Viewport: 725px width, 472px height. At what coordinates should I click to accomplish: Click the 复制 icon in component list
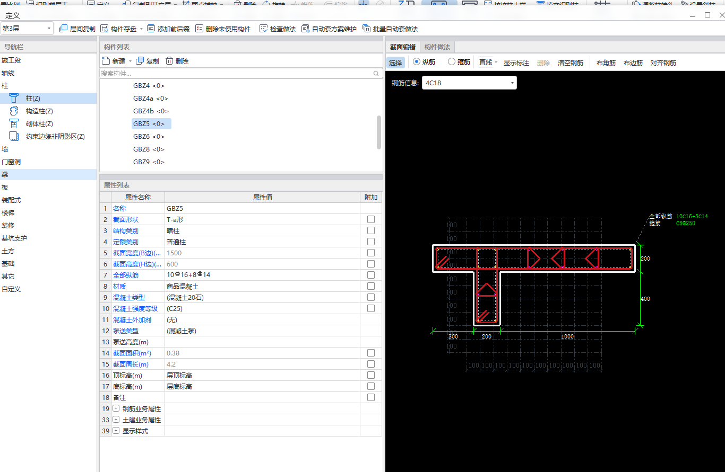click(x=140, y=61)
